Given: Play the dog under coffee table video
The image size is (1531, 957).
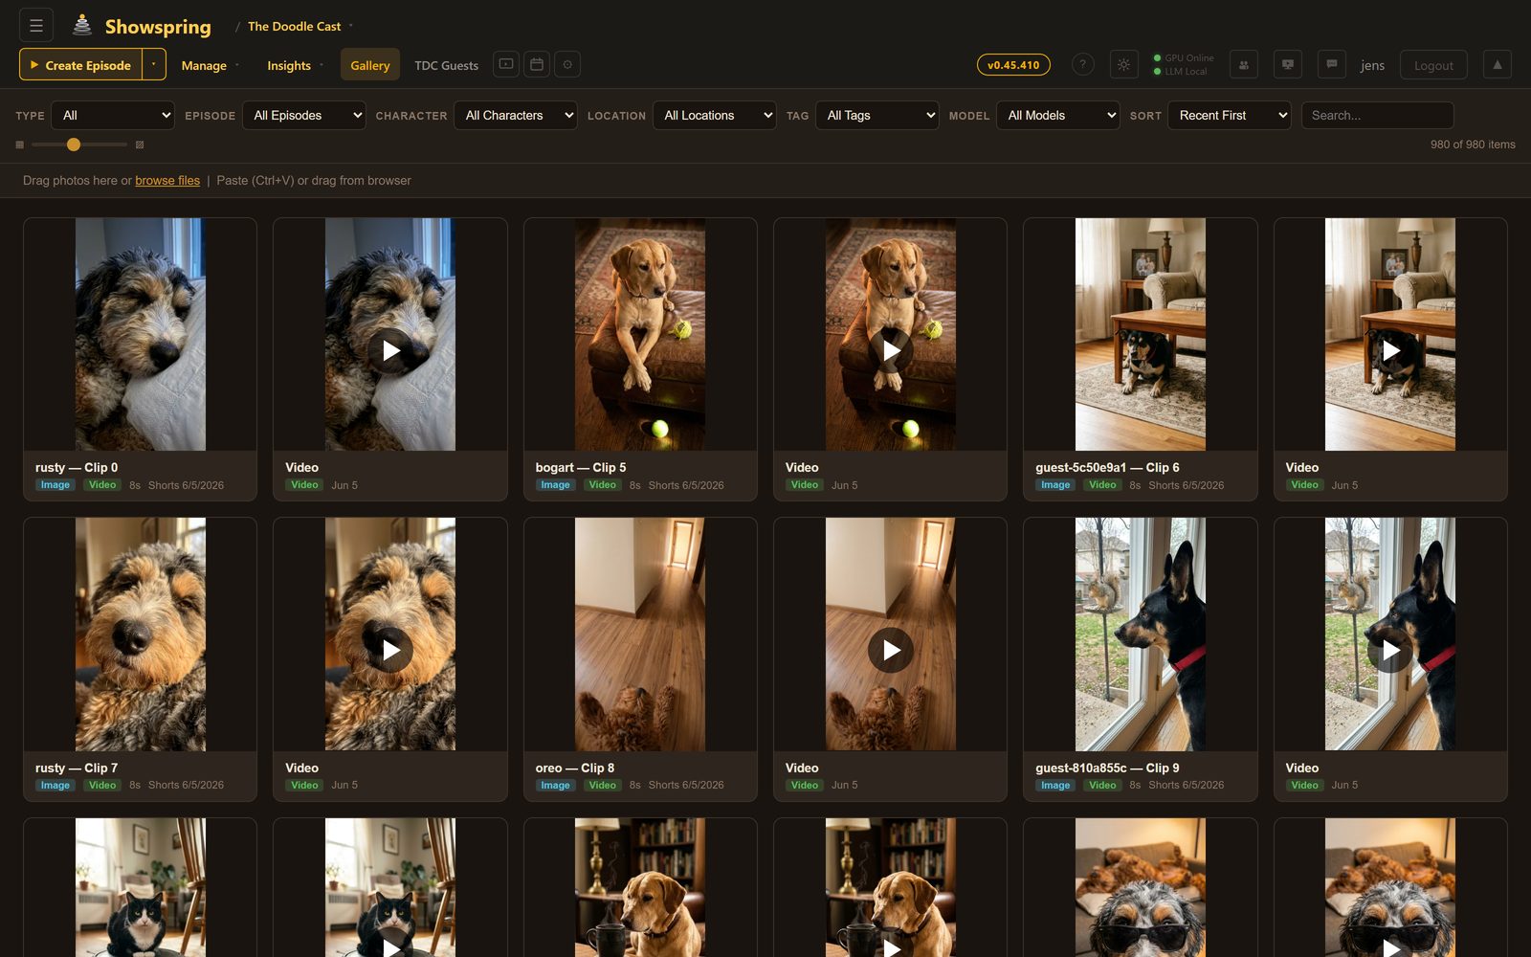Looking at the screenshot, I should (x=1390, y=350).
